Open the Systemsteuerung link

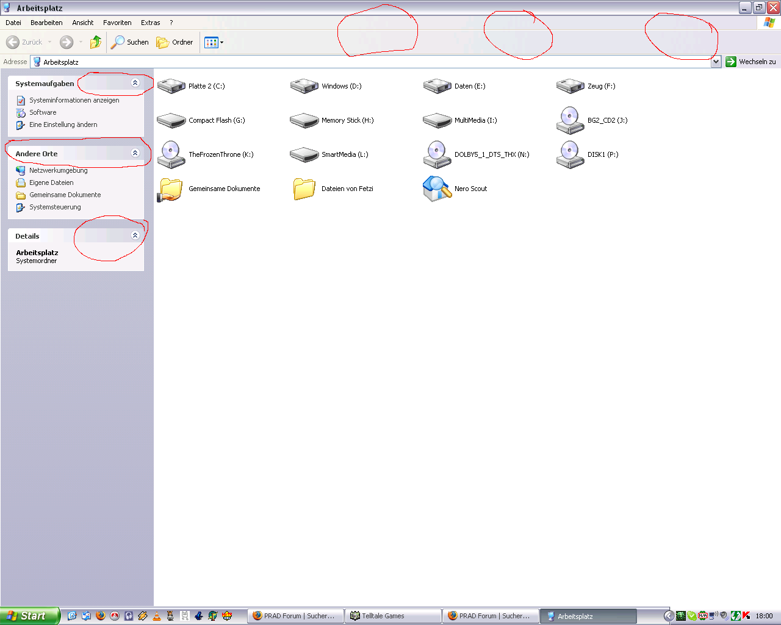pyautogui.click(x=55, y=207)
